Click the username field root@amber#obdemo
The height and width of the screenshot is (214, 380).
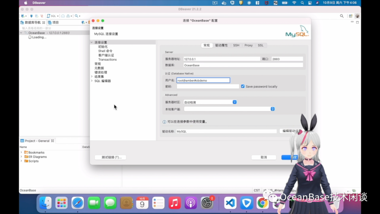coord(203,80)
